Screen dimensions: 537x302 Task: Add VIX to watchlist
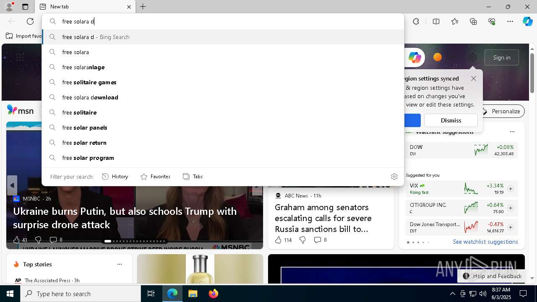point(510,189)
